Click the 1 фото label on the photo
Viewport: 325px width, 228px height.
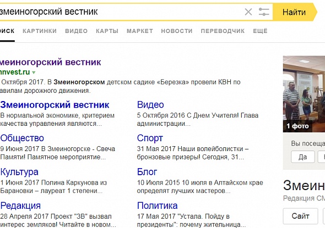coord(297,126)
